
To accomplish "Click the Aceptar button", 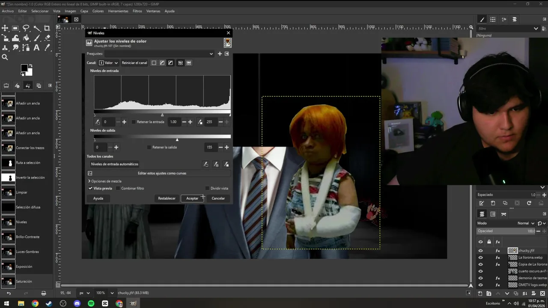I will click(x=192, y=198).
